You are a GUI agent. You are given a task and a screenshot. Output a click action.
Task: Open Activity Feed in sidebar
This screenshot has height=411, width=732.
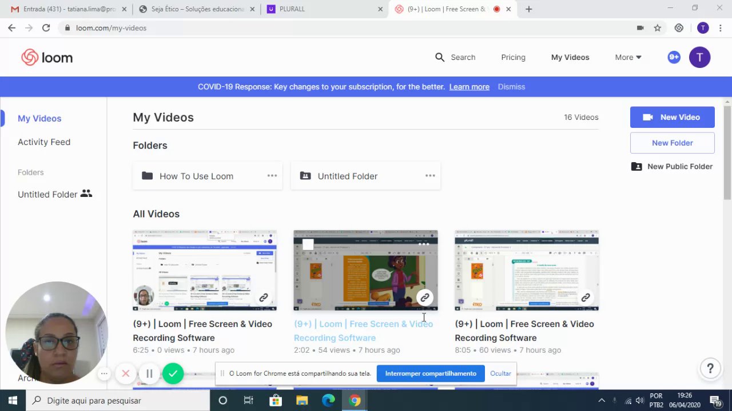click(x=44, y=142)
